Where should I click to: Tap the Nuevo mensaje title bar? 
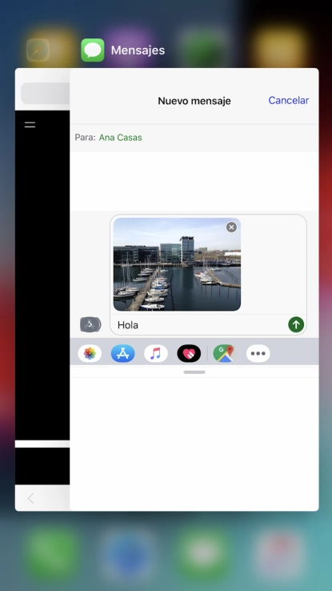point(194,101)
